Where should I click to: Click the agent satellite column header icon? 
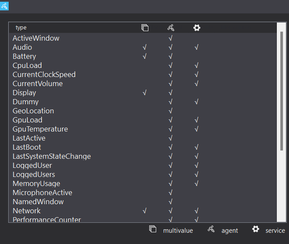[171, 28]
